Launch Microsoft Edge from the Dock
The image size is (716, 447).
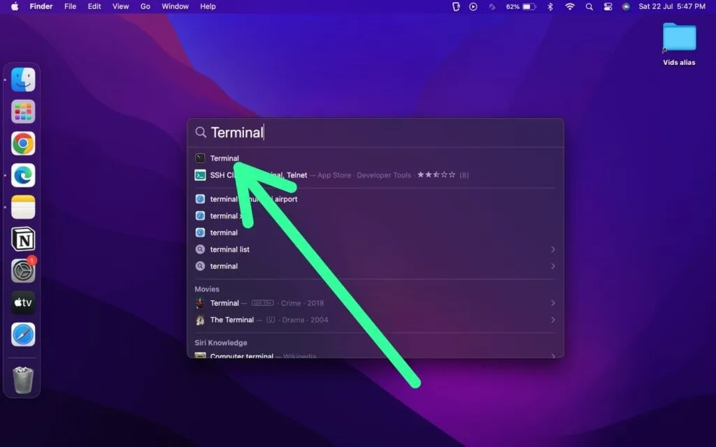pos(23,175)
